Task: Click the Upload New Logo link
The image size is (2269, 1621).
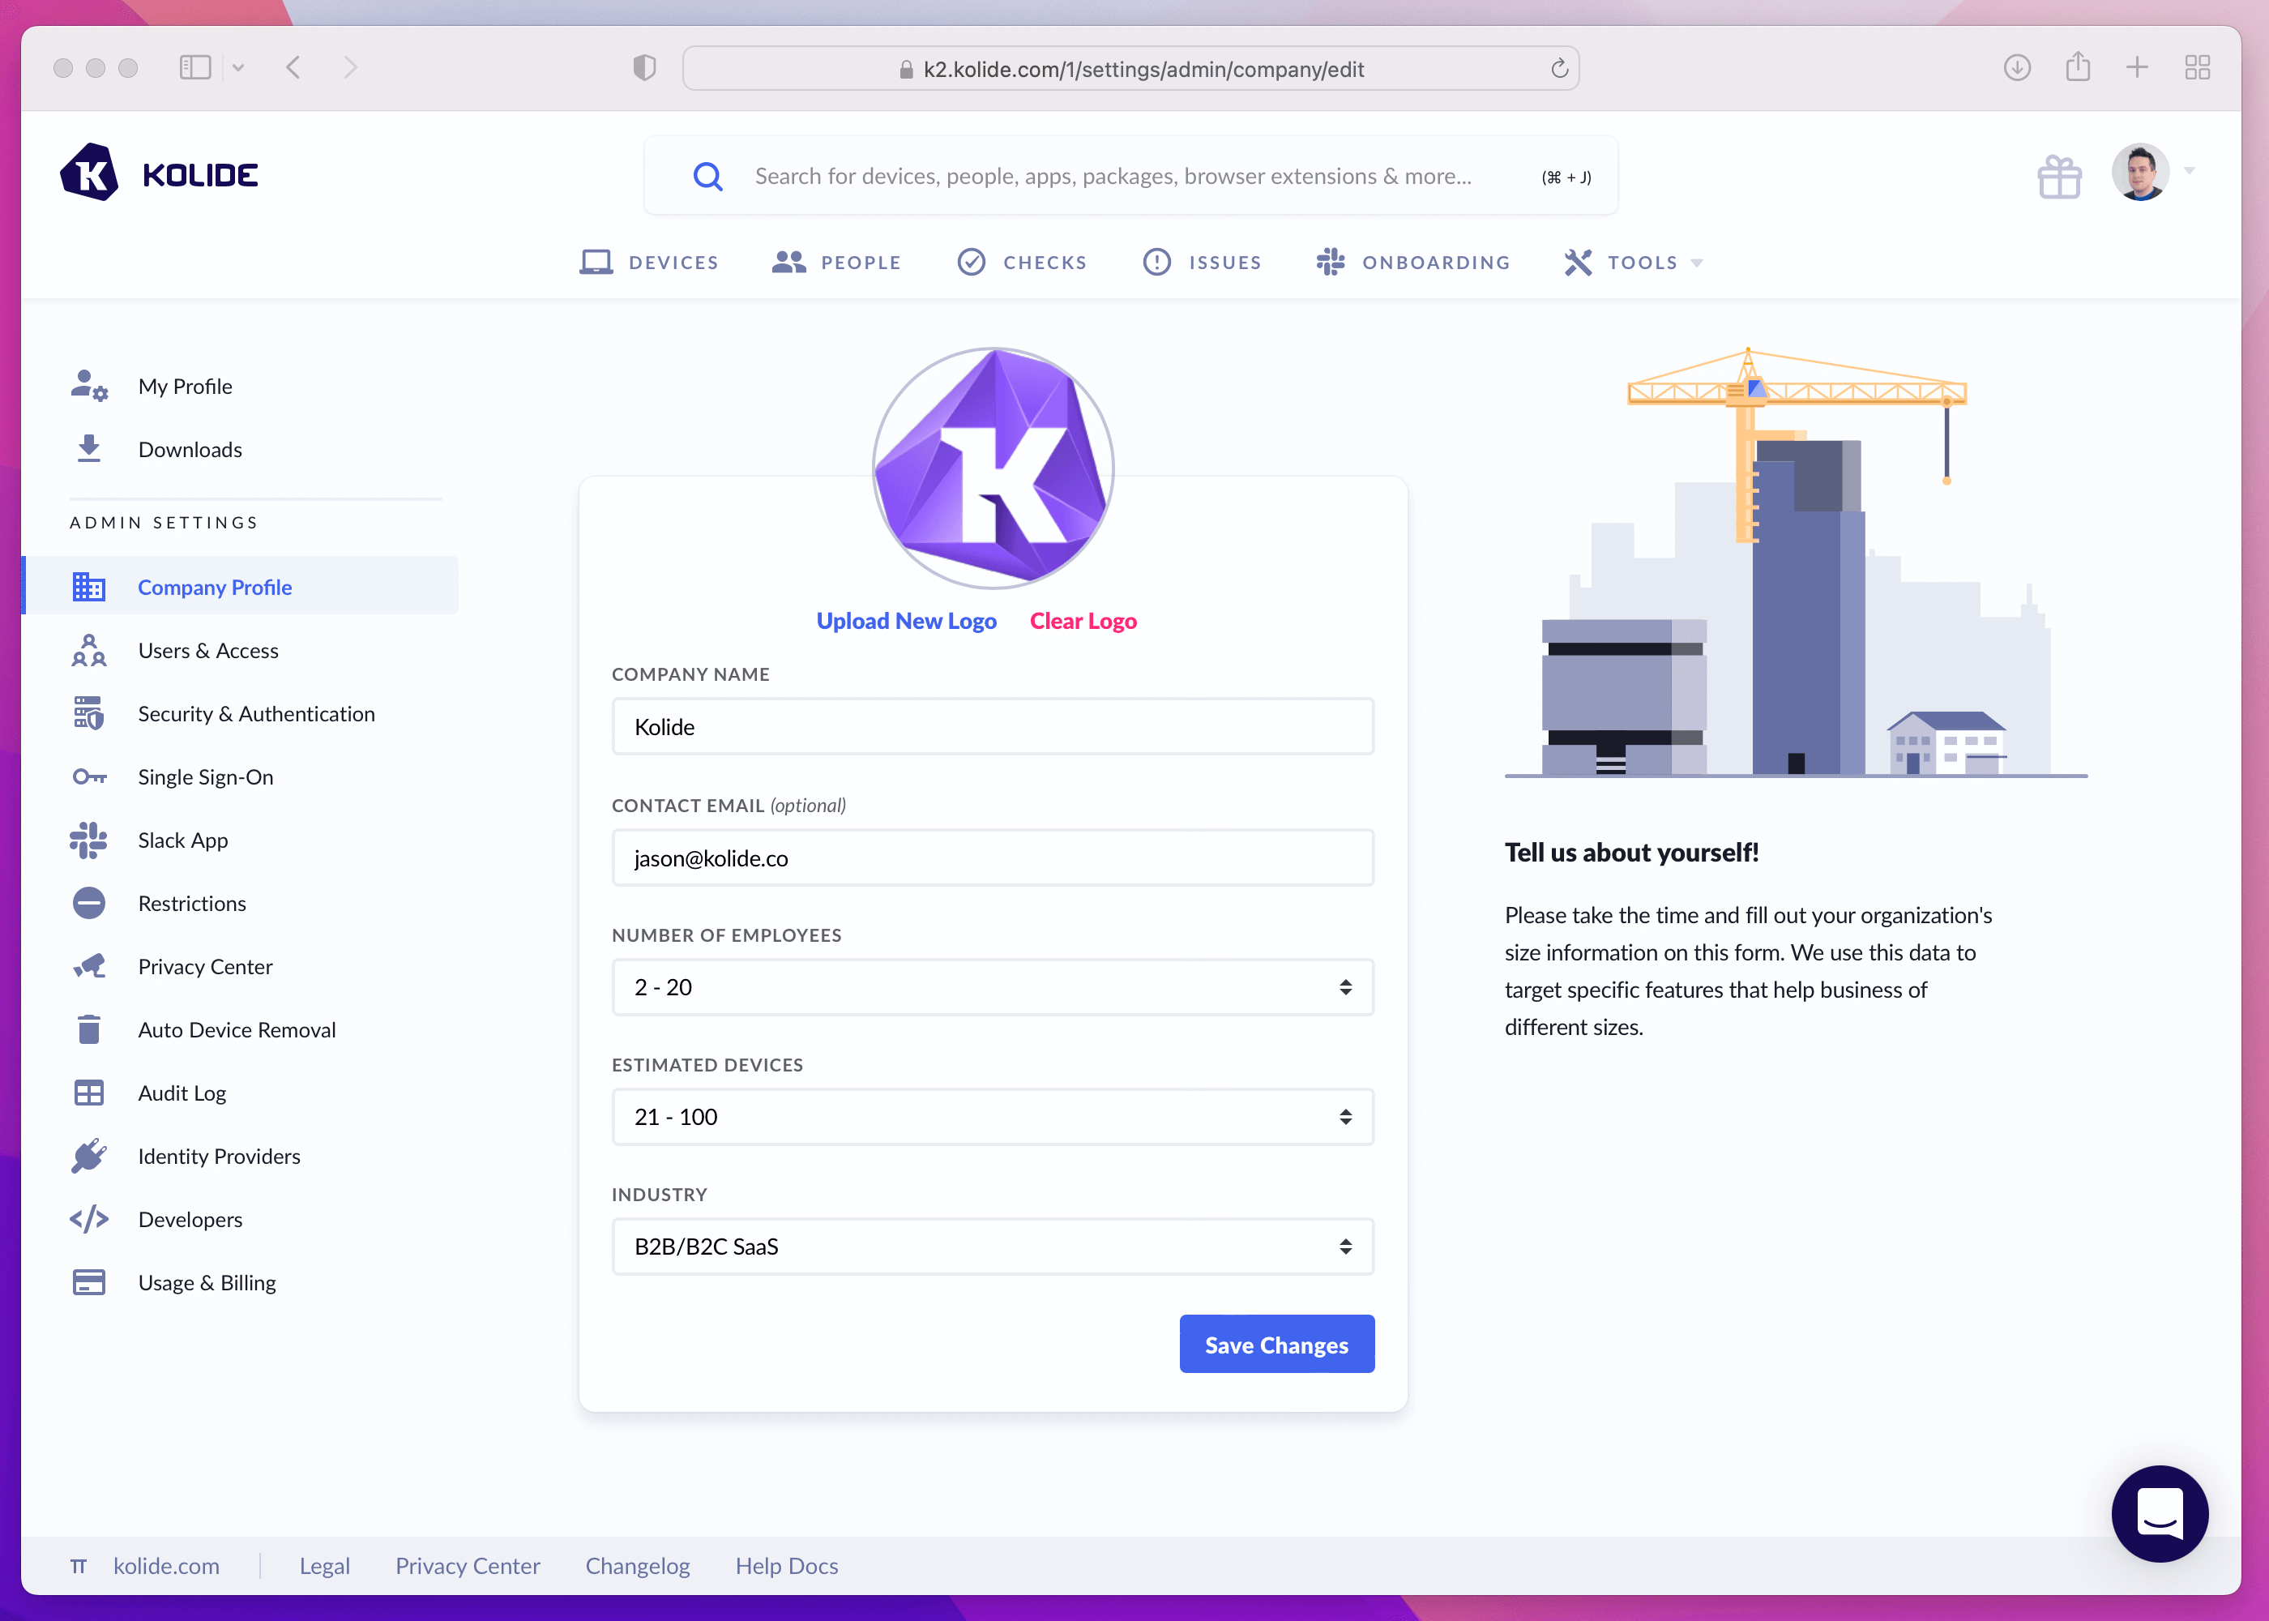Action: [906, 621]
